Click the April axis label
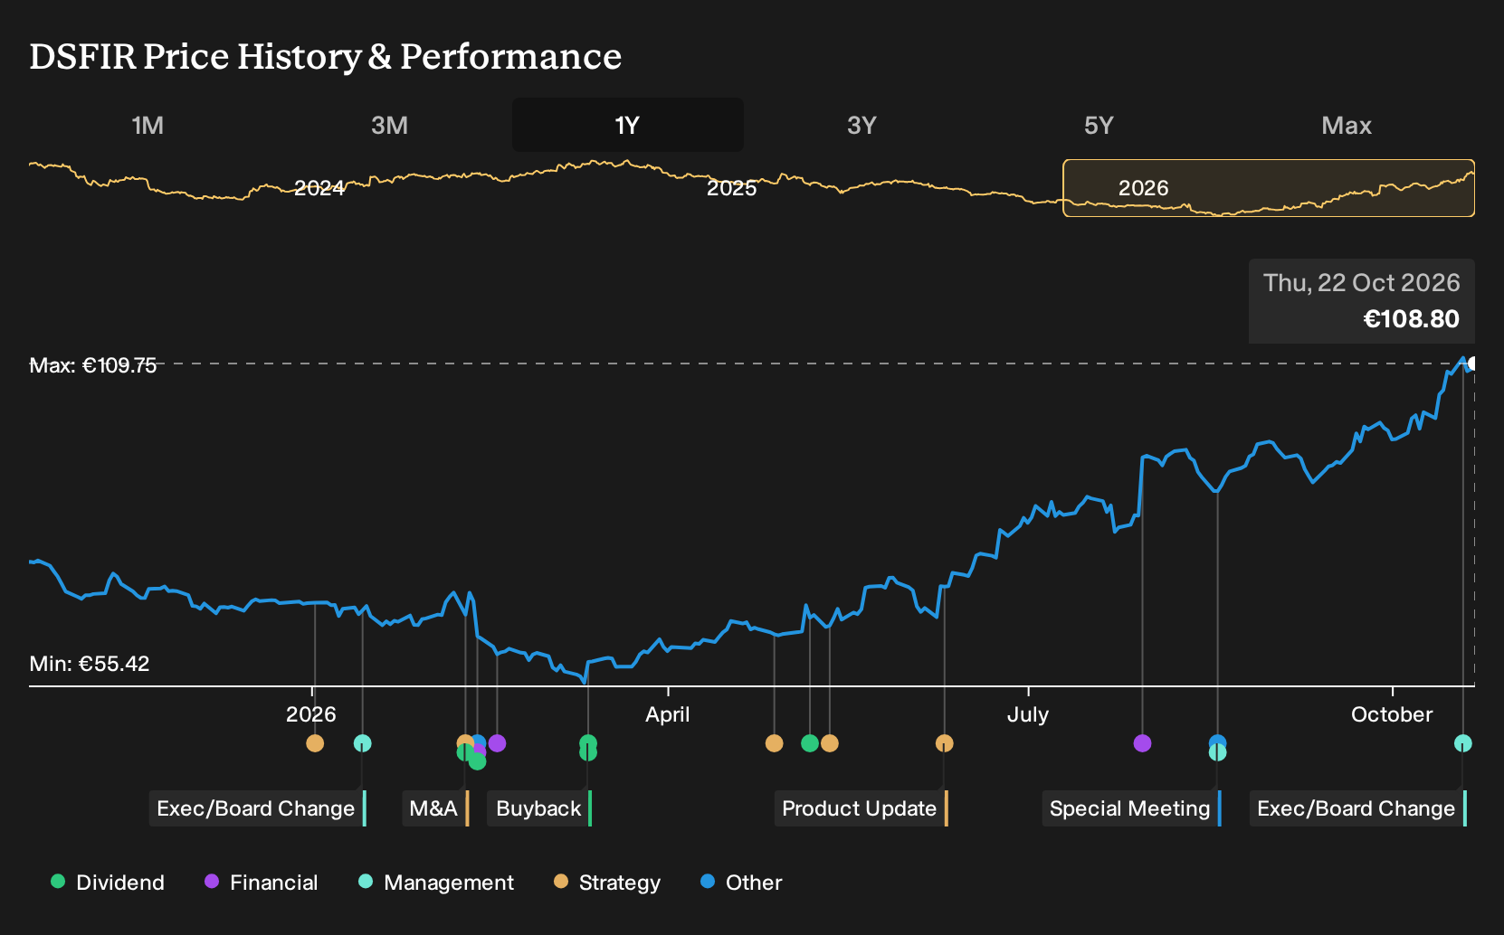 pos(668,714)
